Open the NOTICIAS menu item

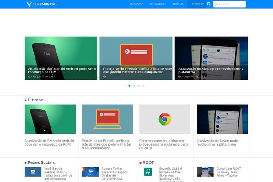coord(177,4)
